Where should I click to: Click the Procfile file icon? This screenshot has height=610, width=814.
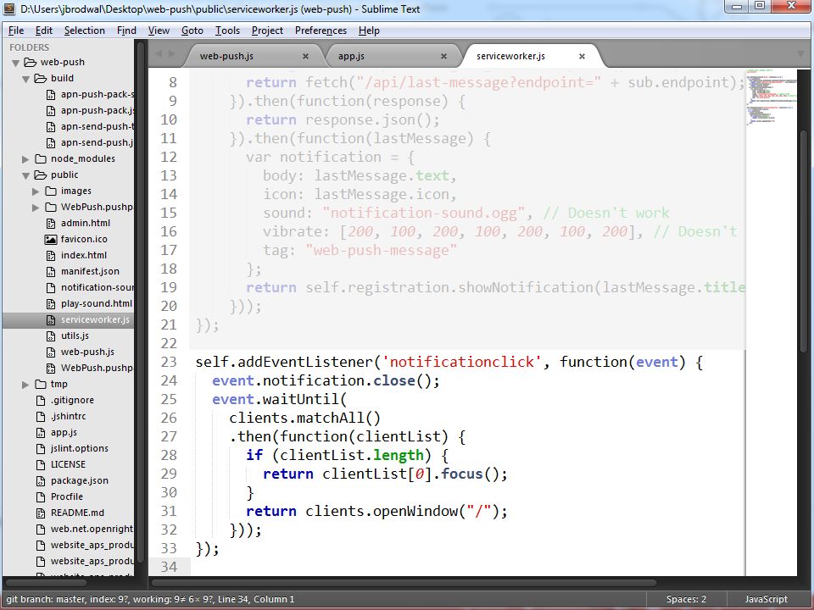[41, 497]
